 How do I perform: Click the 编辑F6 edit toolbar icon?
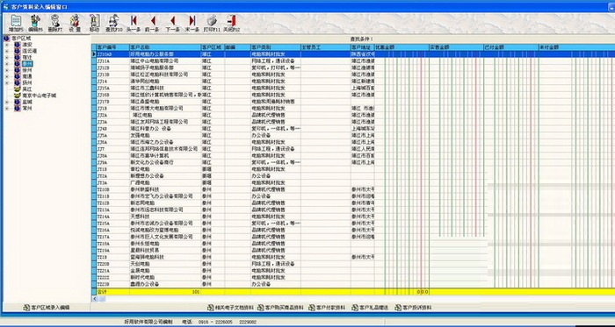[35, 24]
